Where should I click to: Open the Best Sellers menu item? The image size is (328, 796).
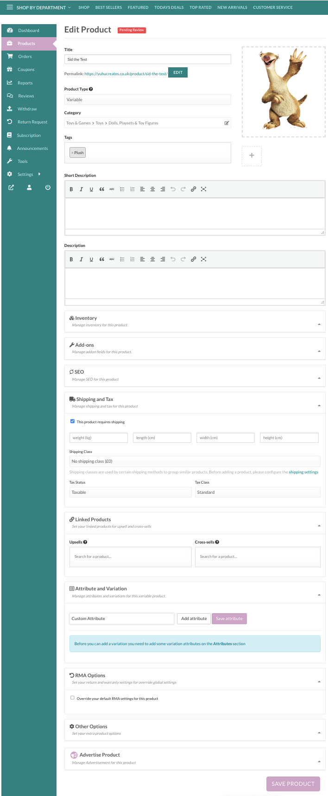[x=108, y=7]
